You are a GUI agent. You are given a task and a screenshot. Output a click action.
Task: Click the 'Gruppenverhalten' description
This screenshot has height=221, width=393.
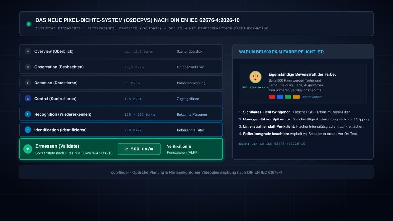coord(190,67)
